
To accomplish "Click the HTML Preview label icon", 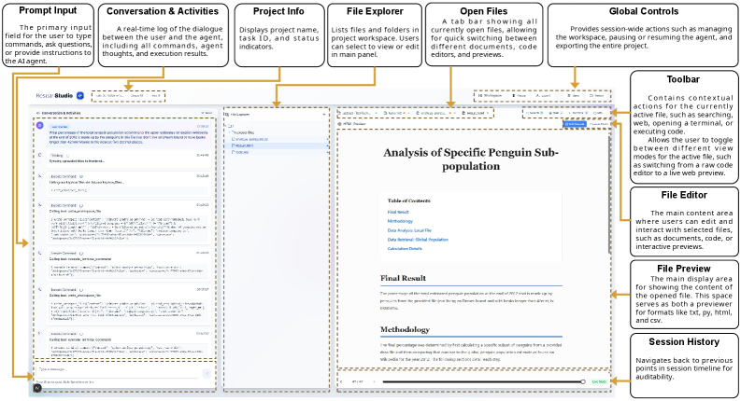I will point(340,124).
